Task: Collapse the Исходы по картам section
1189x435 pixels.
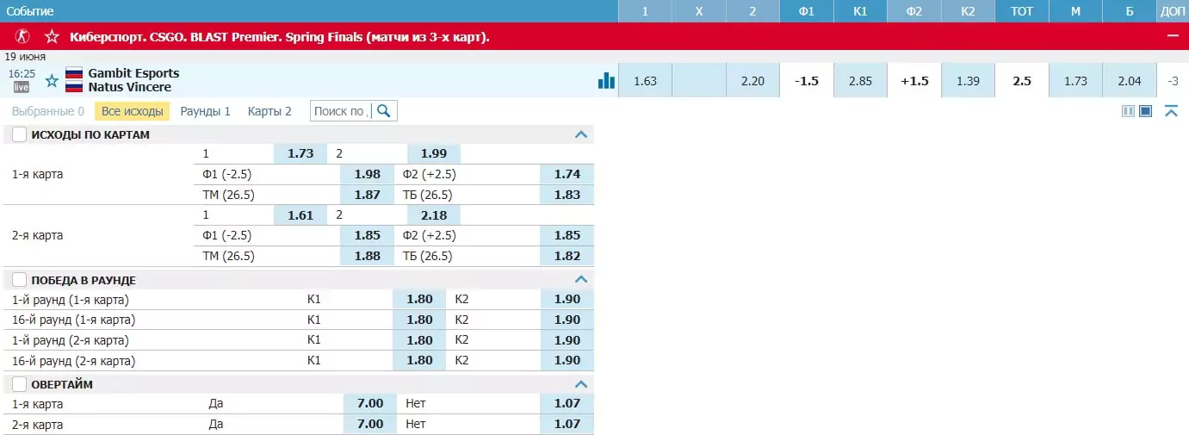Action: 581,134
